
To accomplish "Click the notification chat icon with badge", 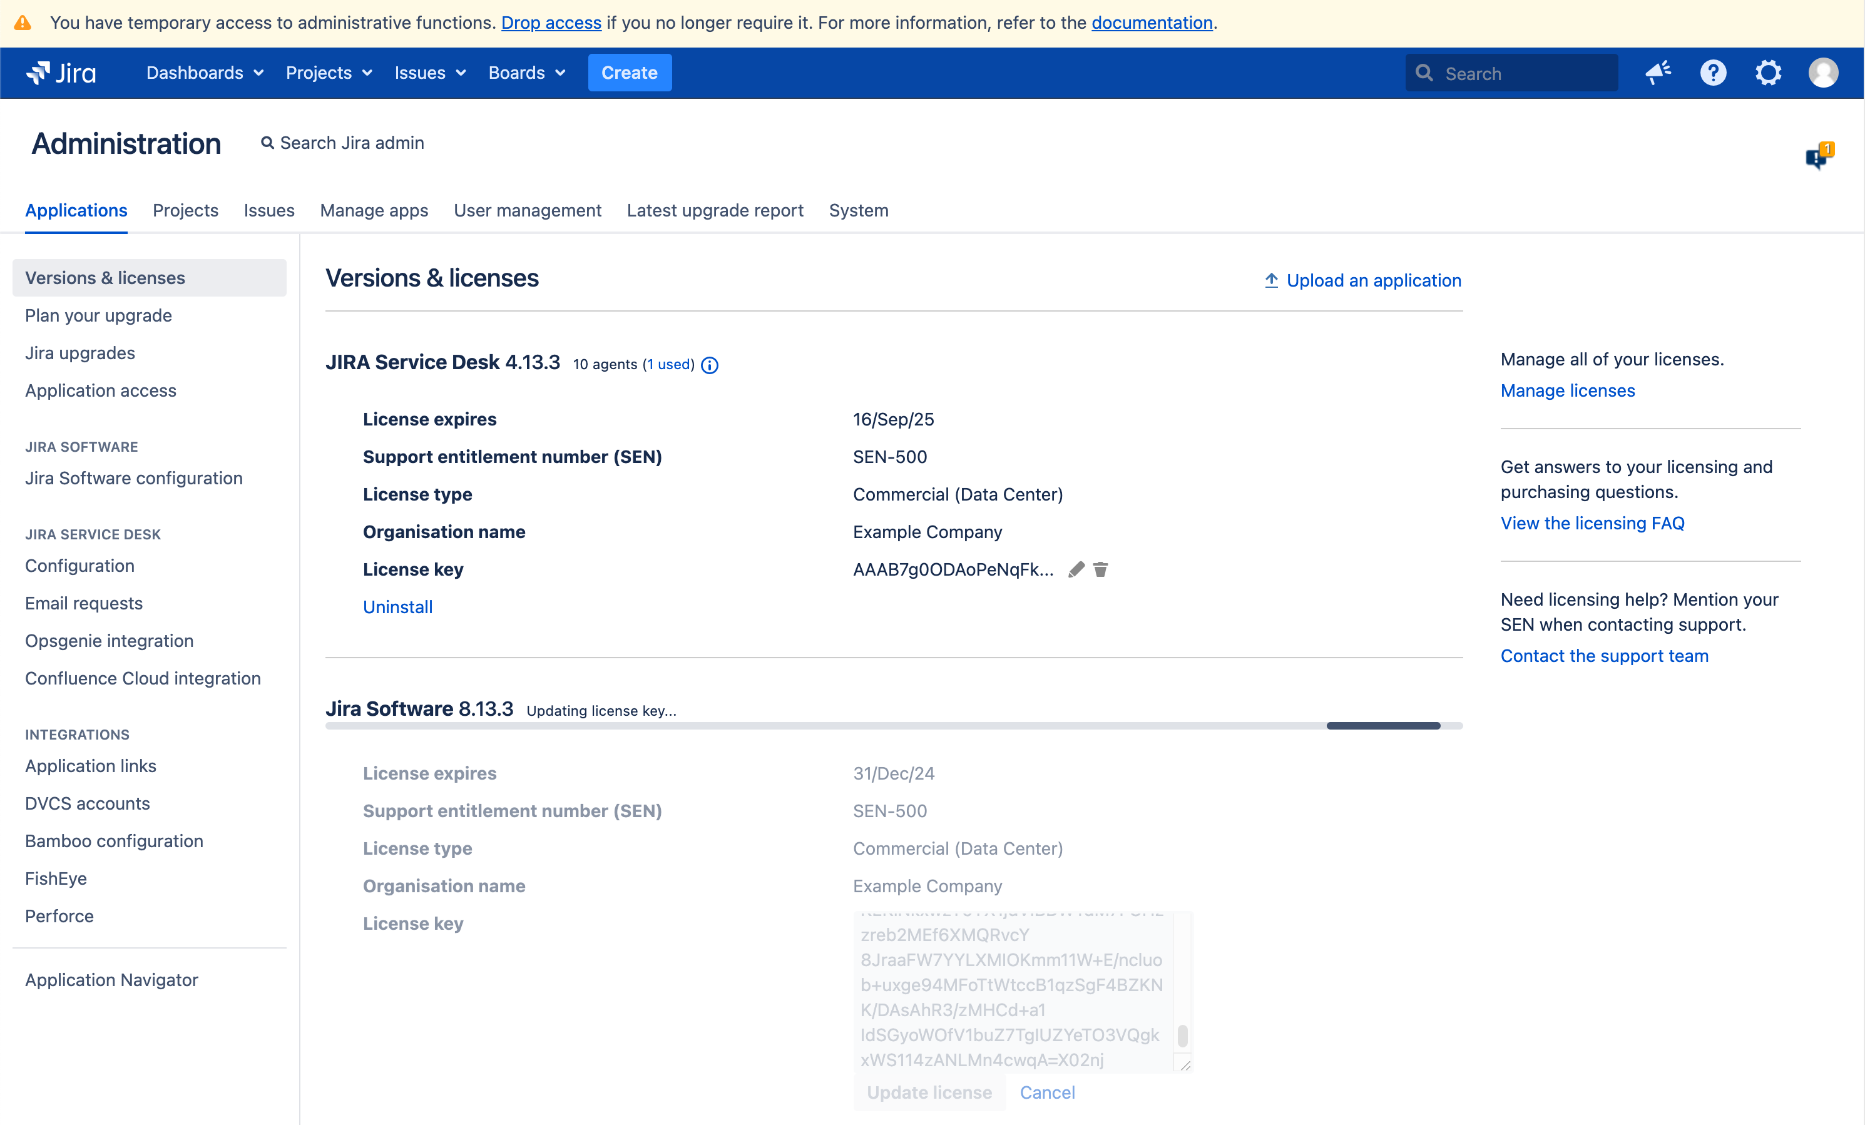I will (1817, 156).
